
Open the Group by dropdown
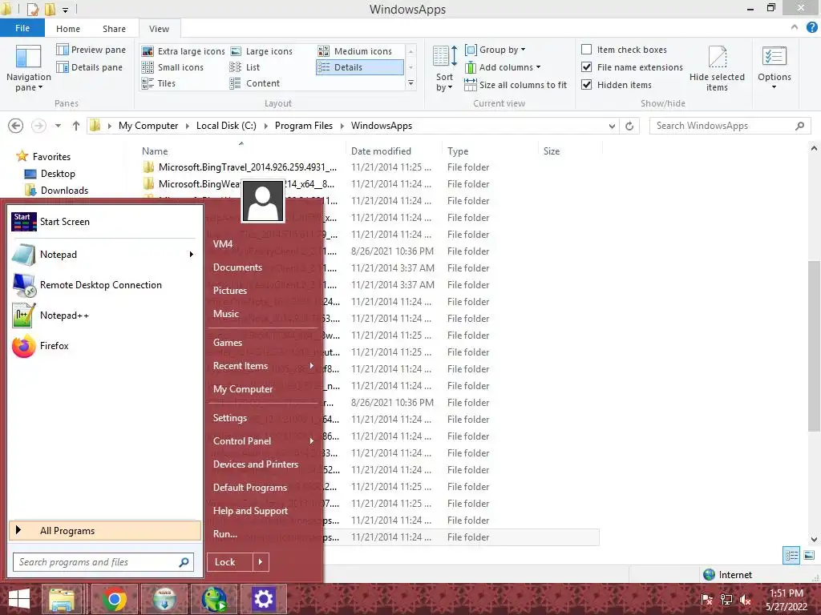pos(495,50)
